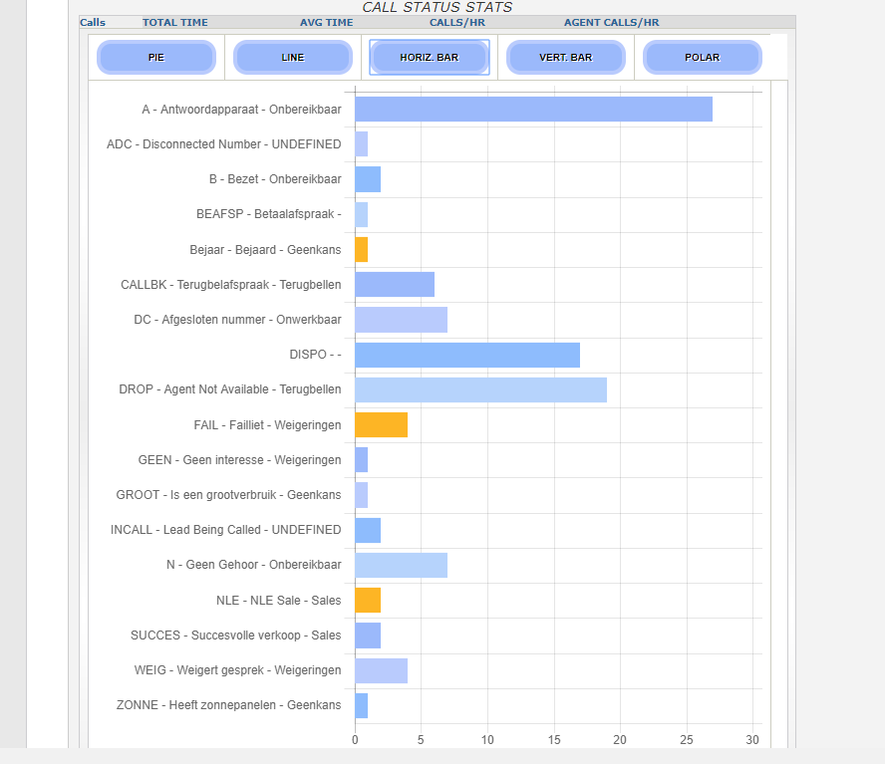
Task: Show the VERT. BAR chart
Action: coord(566,58)
